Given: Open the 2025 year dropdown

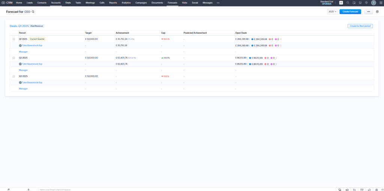Looking at the screenshot, I should click(332, 12).
